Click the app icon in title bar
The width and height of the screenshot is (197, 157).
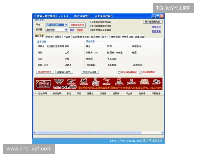34,16
